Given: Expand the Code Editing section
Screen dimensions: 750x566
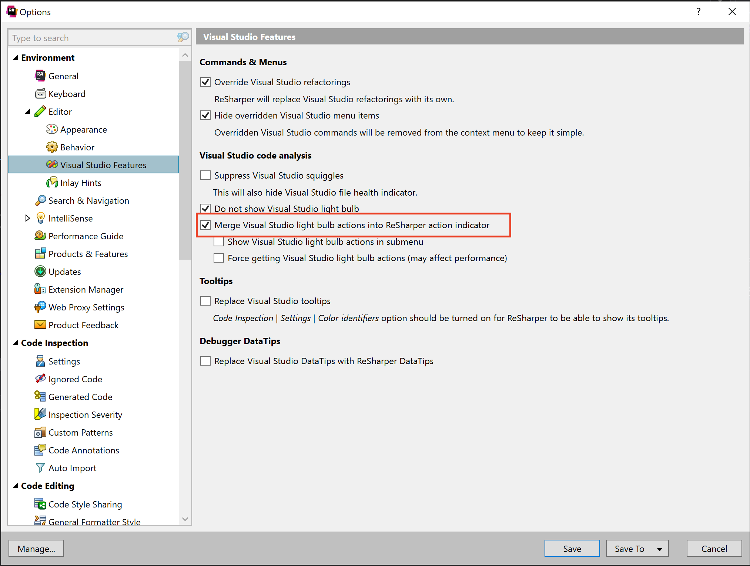Looking at the screenshot, I should pyautogui.click(x=16, y=486).
